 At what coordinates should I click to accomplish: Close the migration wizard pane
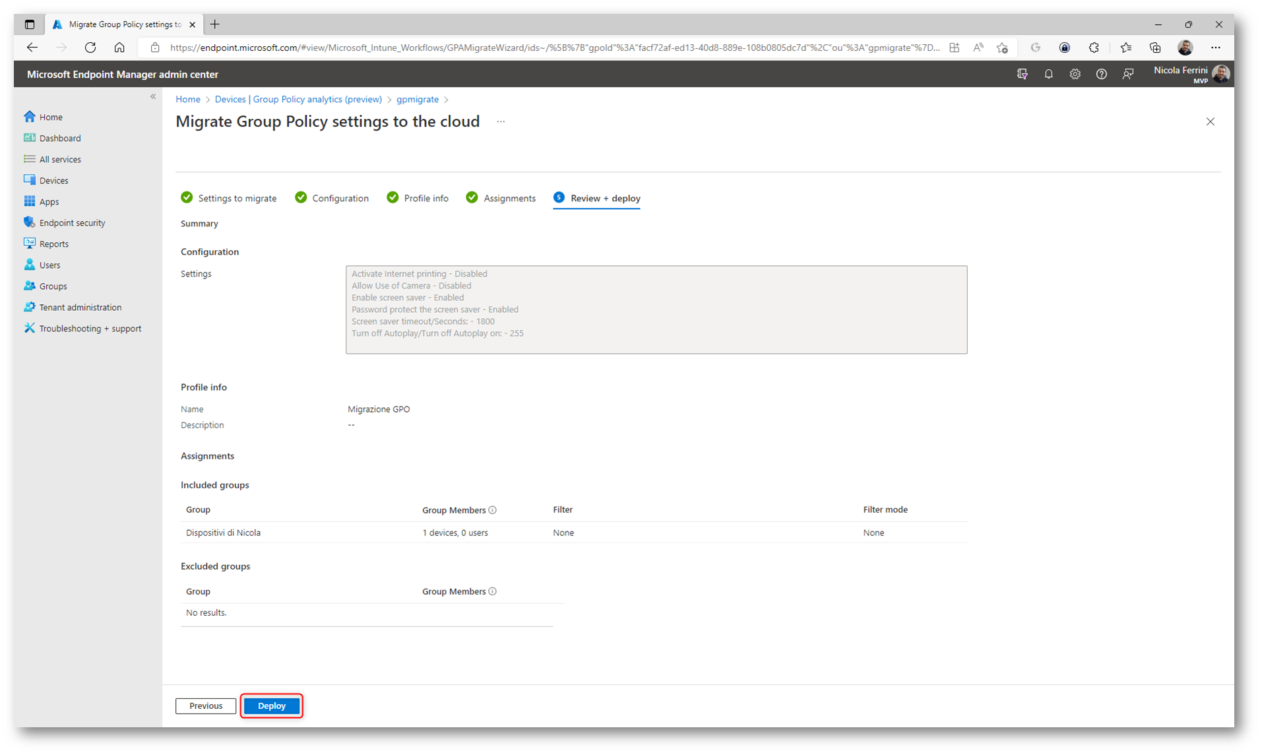[x=1210, y=122]
